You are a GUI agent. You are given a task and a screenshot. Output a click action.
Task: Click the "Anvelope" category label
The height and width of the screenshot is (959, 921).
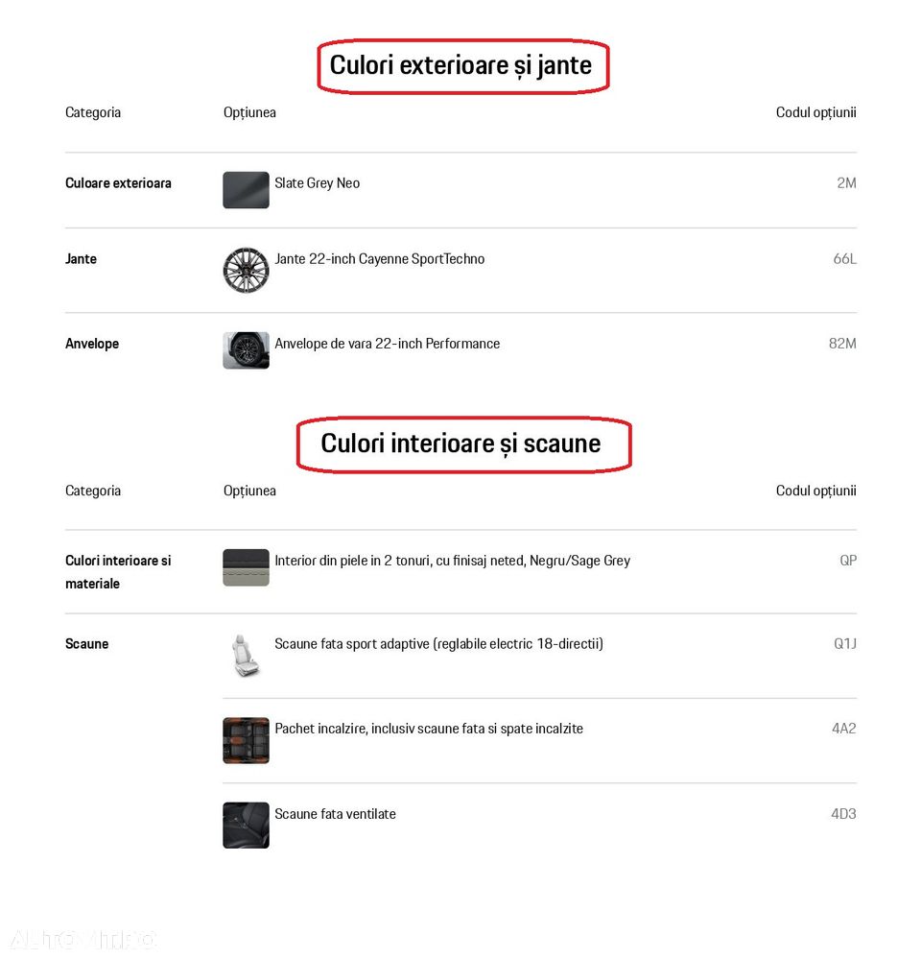92,344
